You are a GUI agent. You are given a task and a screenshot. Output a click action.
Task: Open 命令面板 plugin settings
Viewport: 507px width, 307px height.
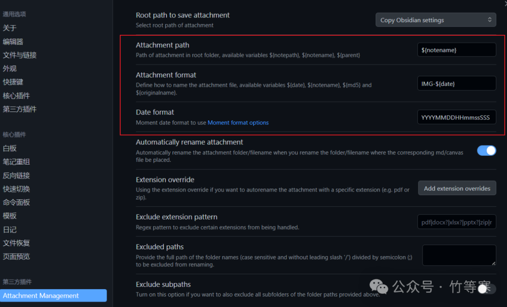[16, 202]
